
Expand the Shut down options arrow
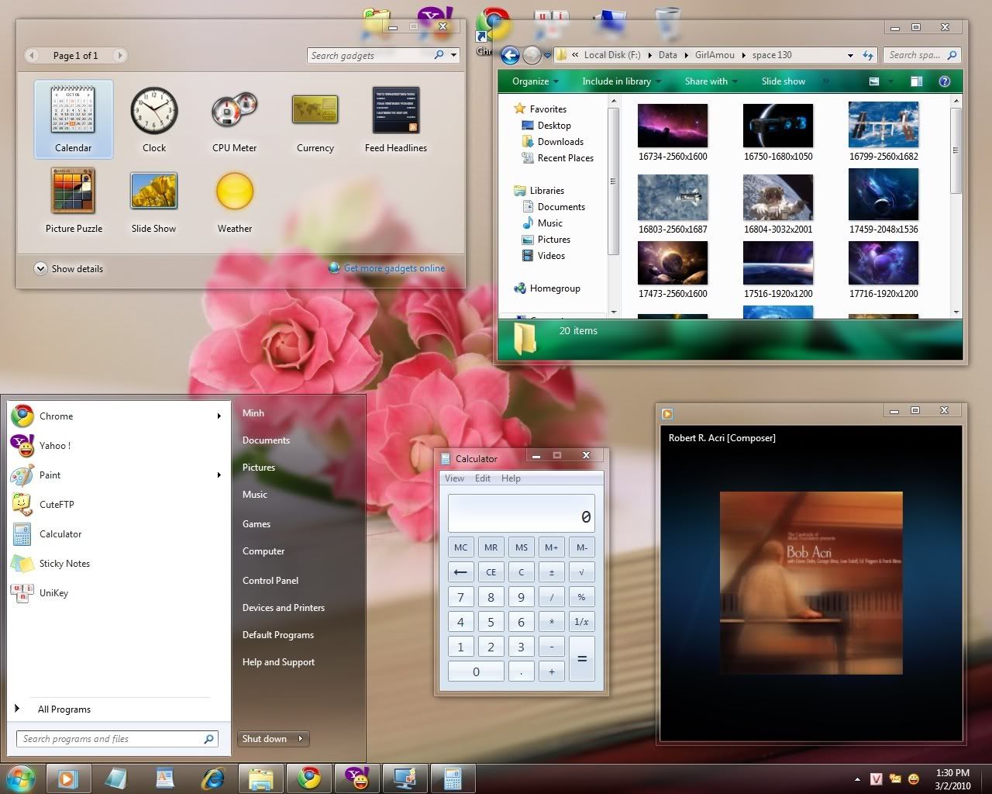[301, 739]
